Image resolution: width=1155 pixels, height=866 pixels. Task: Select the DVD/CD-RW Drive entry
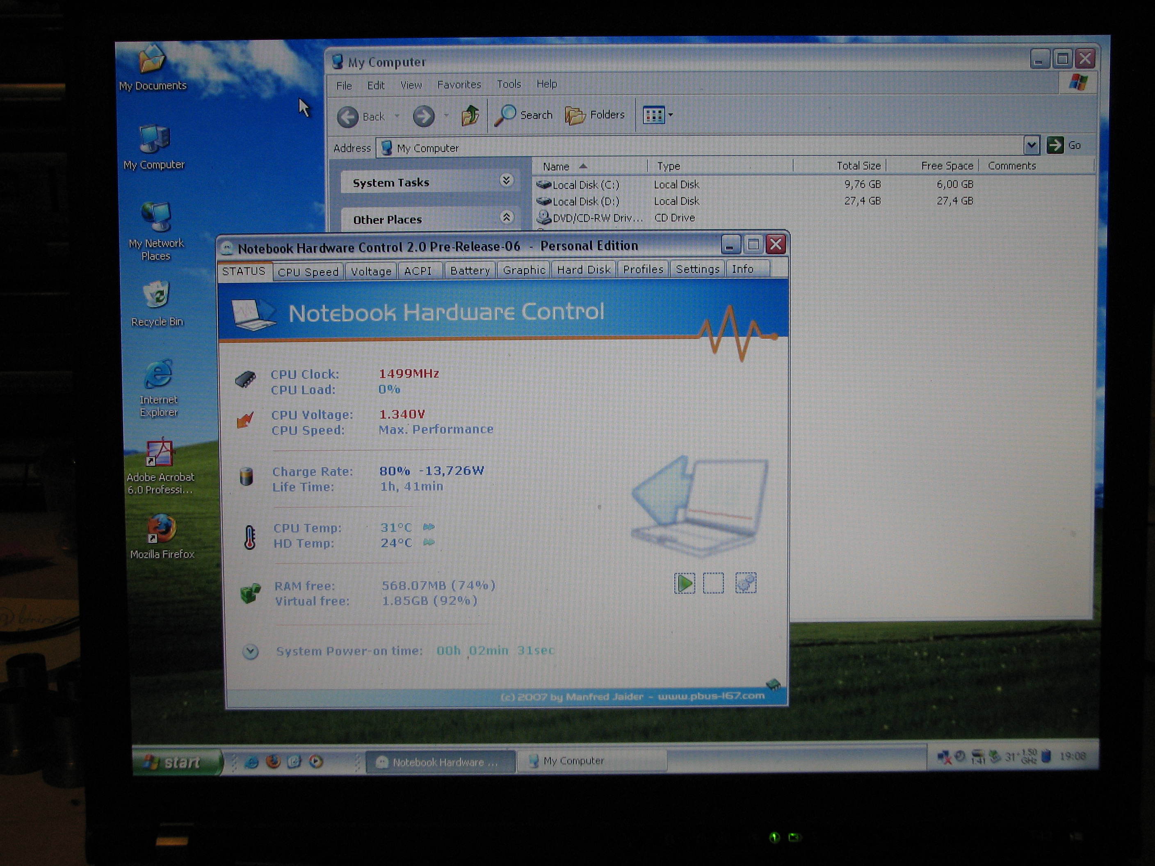click(590, 218)
